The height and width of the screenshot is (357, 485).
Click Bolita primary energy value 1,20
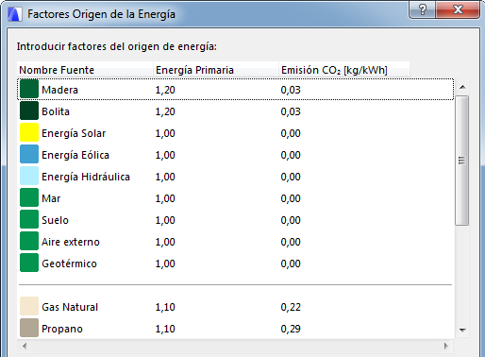(165, 111)
